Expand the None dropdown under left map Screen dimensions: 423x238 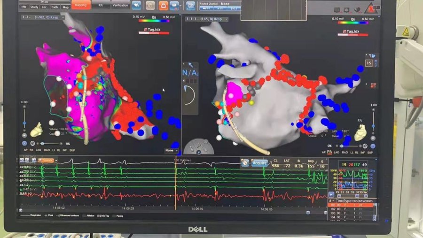(171, 150)
